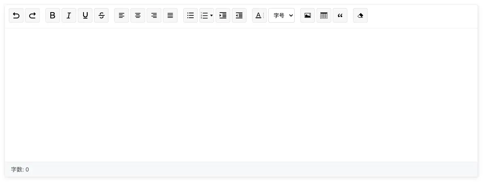Center align the text

pyautogui.click(x=138, y=15)
